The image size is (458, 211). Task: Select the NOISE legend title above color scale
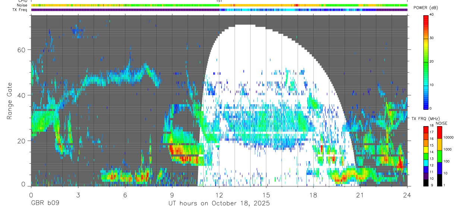point(441,123)
